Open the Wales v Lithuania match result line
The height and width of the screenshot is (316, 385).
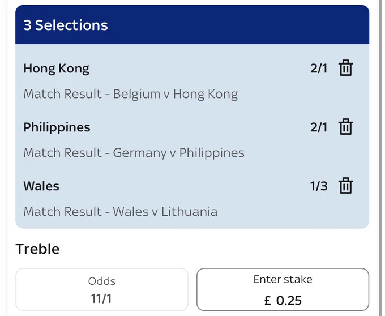tap(120, 212)
